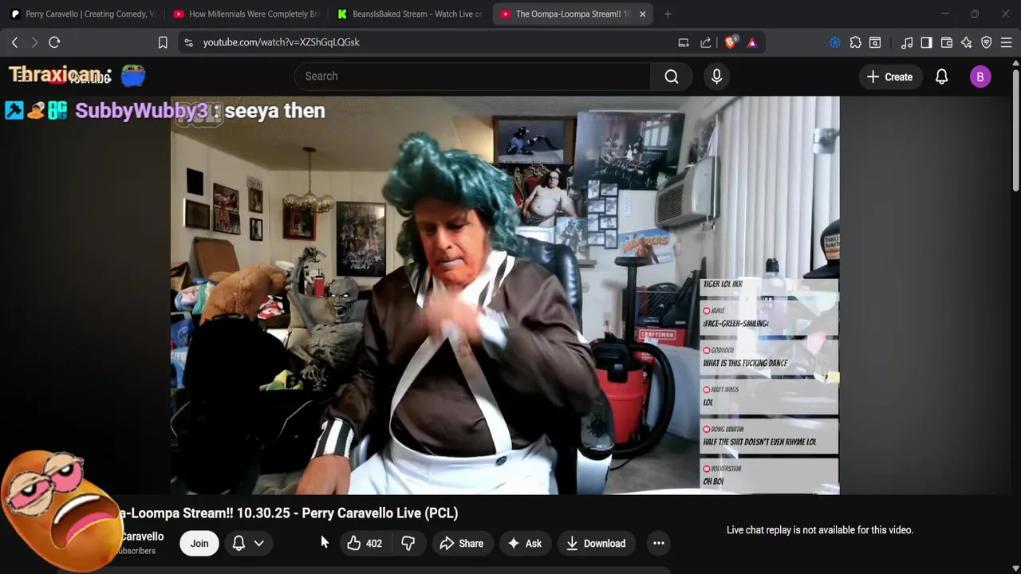Viewport: 1021px width, 574px height.
Task: Click the Share button under video
Action: (461, 544)
